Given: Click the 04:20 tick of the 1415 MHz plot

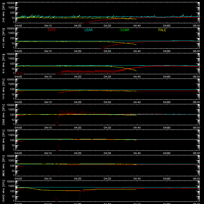Looking at the screenshot, I should click(x=78, y=102).
